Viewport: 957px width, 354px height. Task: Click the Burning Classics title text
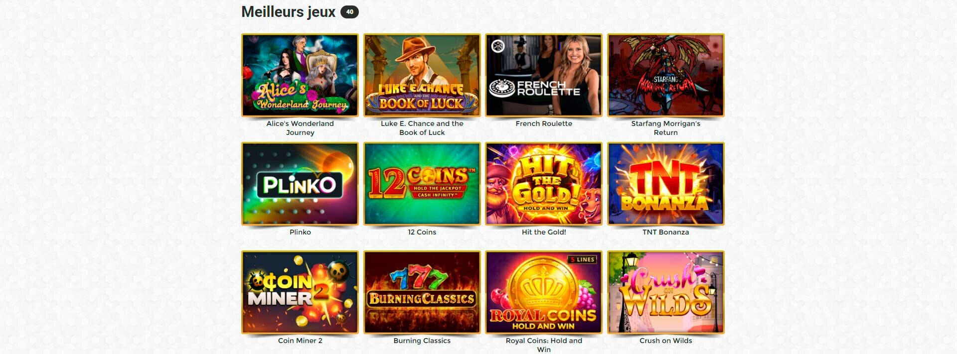click(x=422, y=341)
